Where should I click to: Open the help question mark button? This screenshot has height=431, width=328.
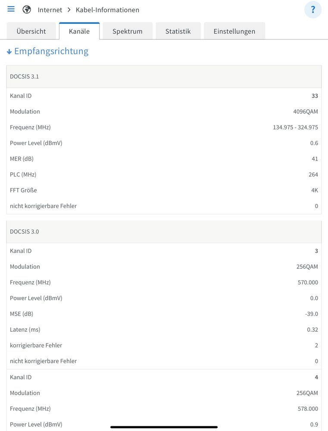[x=312, y=9]
